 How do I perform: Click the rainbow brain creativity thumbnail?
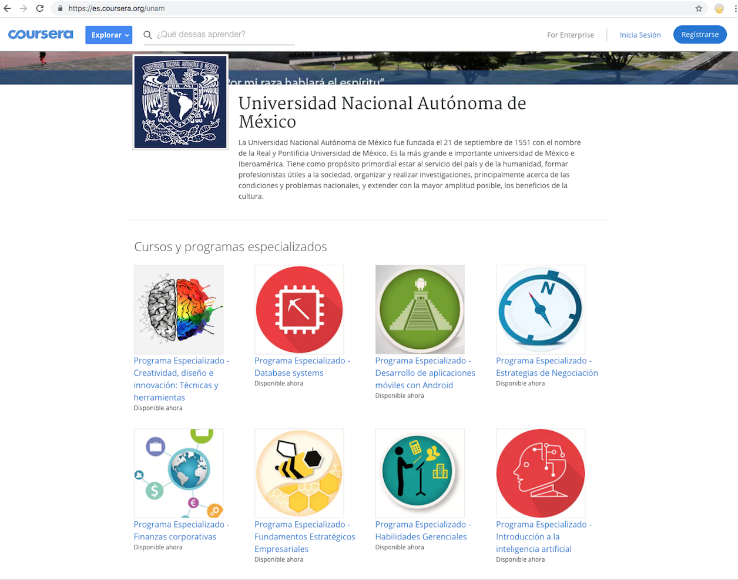pyautogui.click(x=178, y=309)
